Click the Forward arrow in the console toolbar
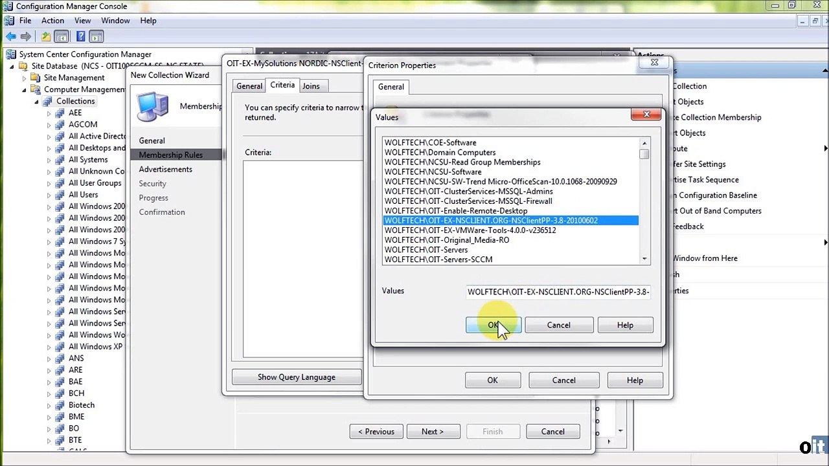This screenshot has height=466, width=829. click(x=25, y=37)
